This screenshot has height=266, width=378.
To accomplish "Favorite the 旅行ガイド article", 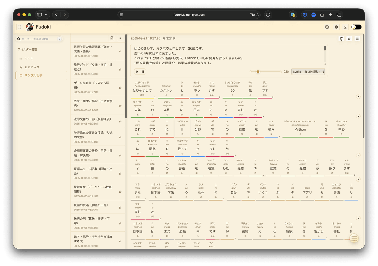I will [x=120, y=69].
